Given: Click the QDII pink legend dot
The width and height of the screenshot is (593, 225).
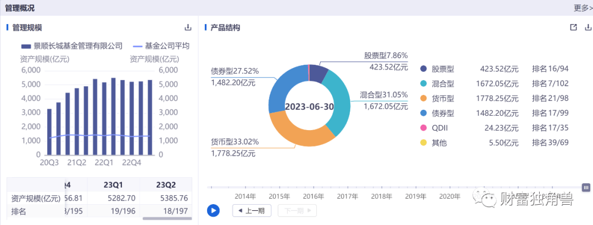Looking at the screenshot, I should point(423,128).
